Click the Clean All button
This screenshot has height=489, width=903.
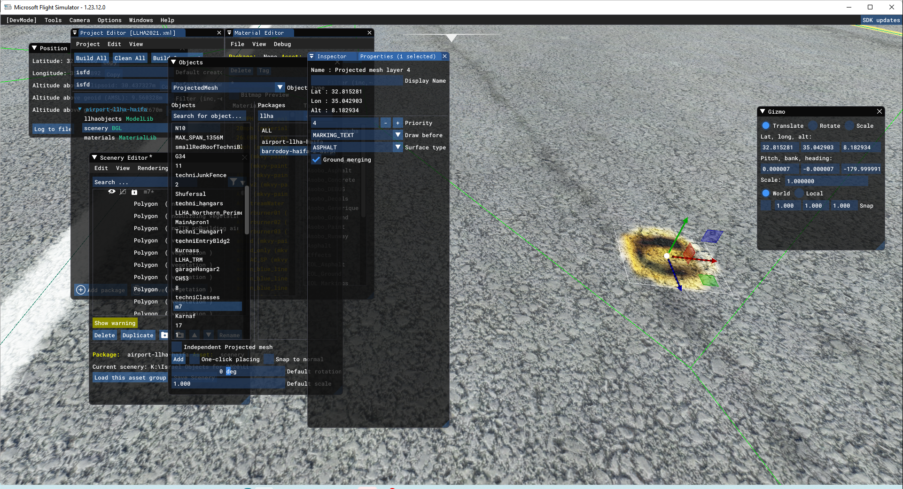(x=130, y=58)
